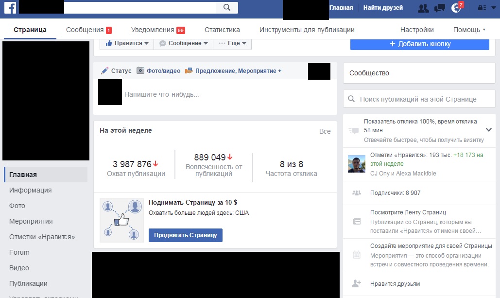Open the Сообщения tab

pos(88,30)
